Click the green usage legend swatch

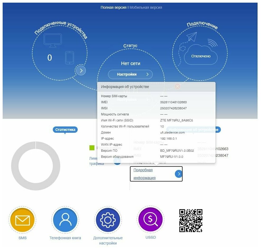pyautogui.click(x=92, y=148)
